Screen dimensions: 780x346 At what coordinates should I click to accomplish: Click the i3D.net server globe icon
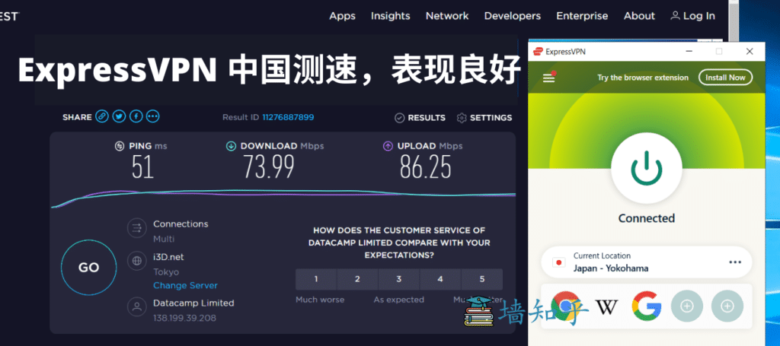(x=136, y=260)
